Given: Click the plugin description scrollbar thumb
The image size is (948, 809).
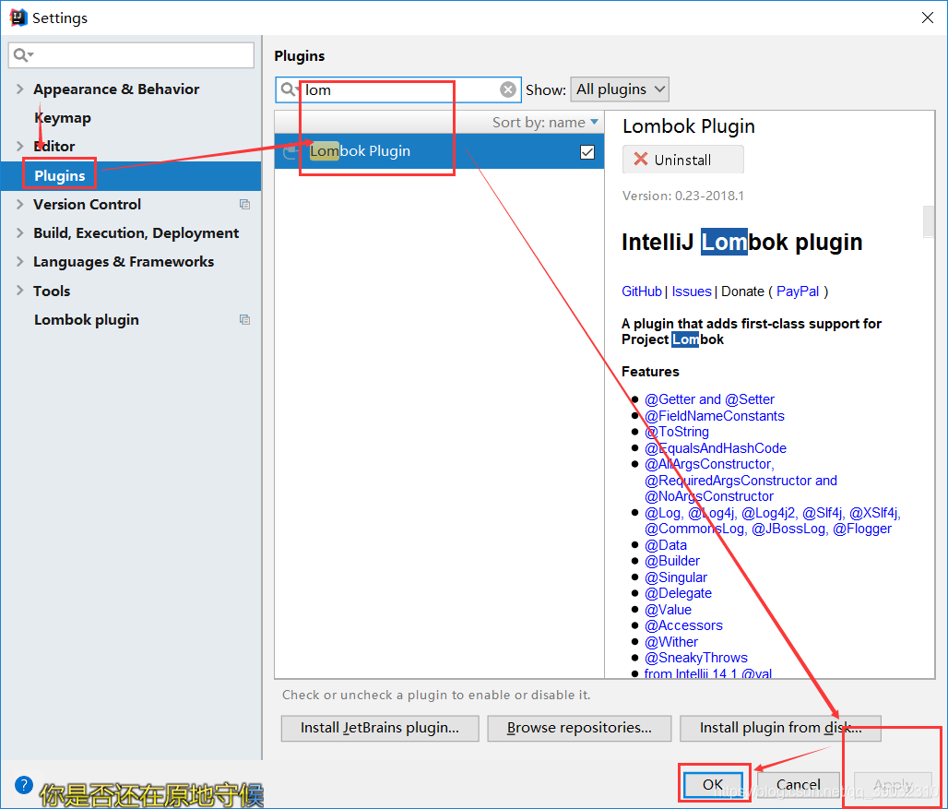Looking at the screenshot, I should click(928, 222).
